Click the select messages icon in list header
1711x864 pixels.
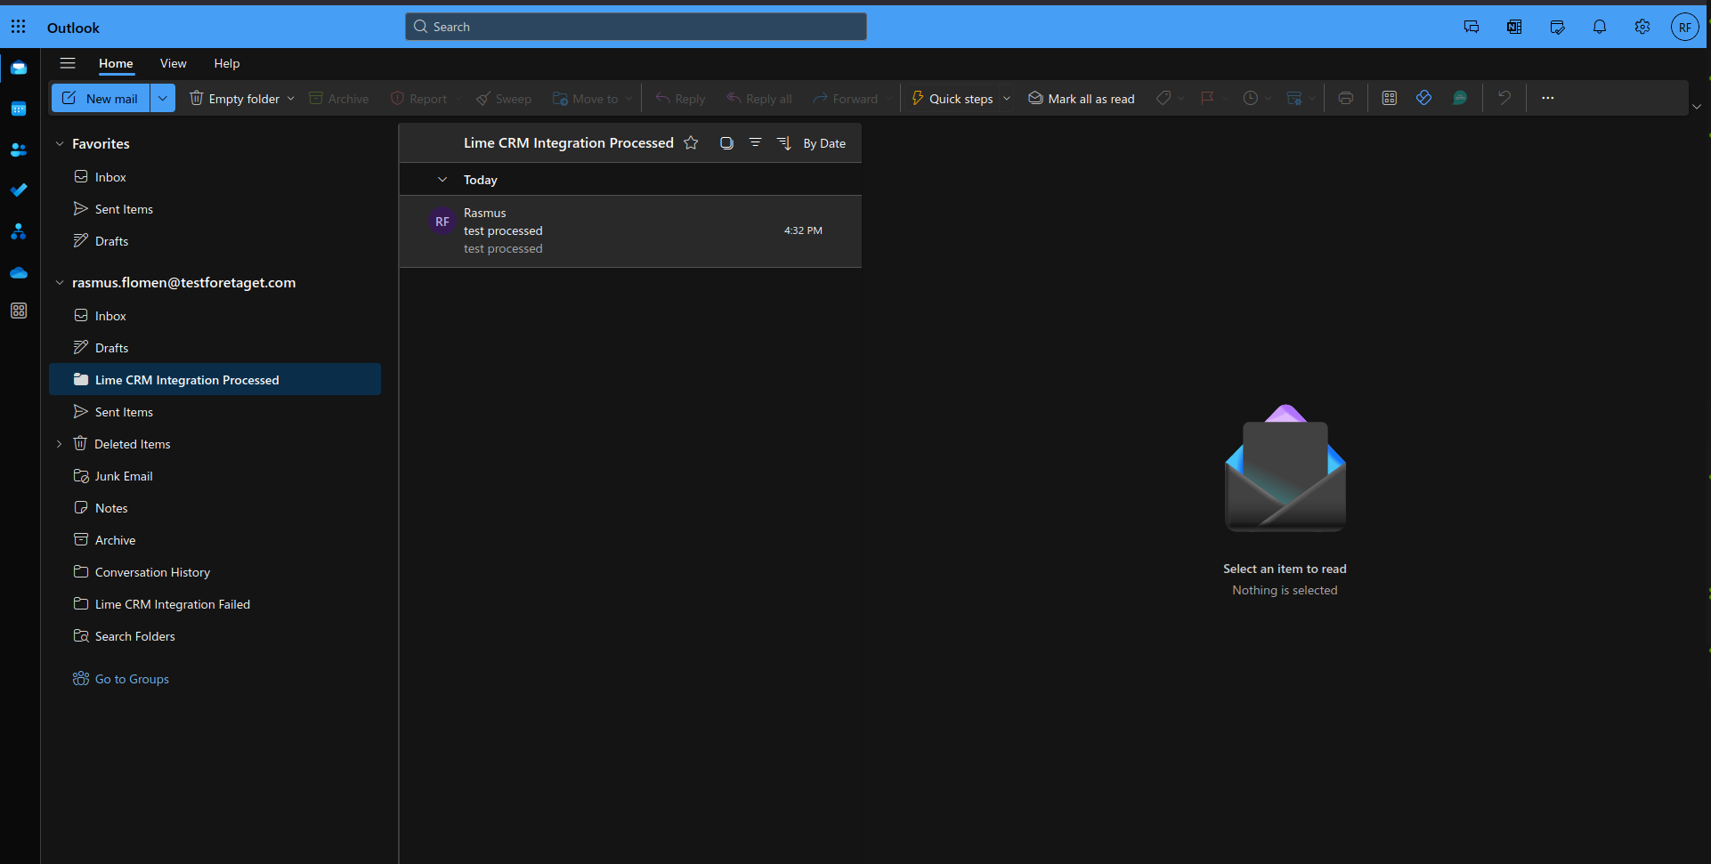pyautogui.click(x=726, y=142)
